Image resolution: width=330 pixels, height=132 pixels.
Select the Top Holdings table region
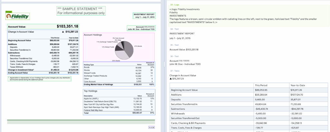[119, 103]
